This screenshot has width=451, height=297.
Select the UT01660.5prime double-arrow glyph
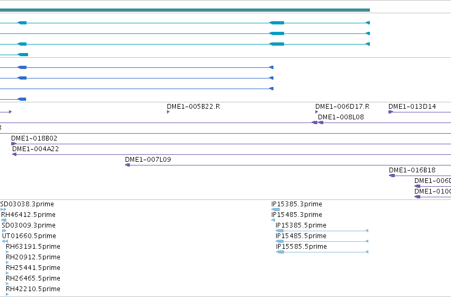pyautogui.click(x=5, y=241)
